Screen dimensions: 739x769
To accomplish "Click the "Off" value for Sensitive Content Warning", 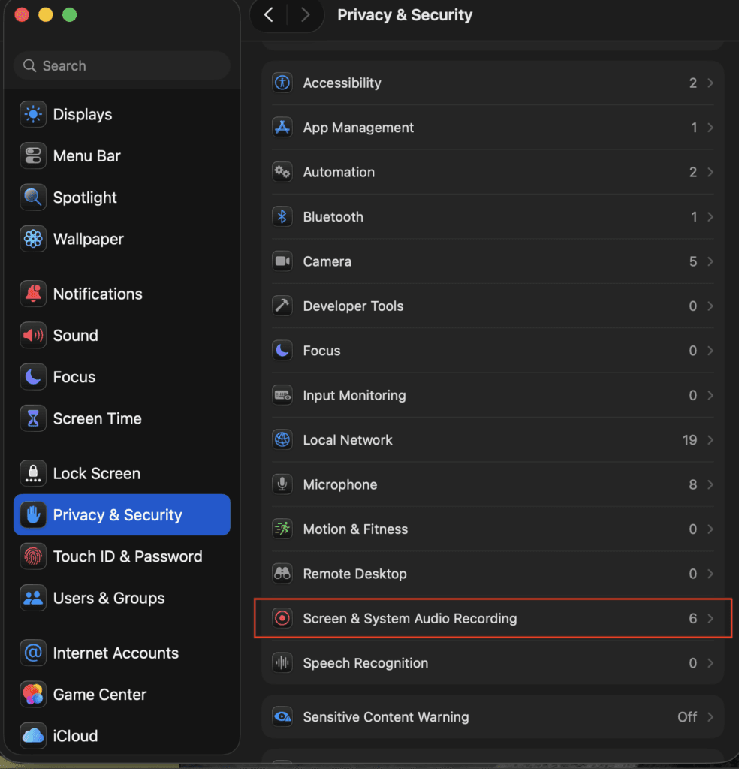I will coord(687,717).
